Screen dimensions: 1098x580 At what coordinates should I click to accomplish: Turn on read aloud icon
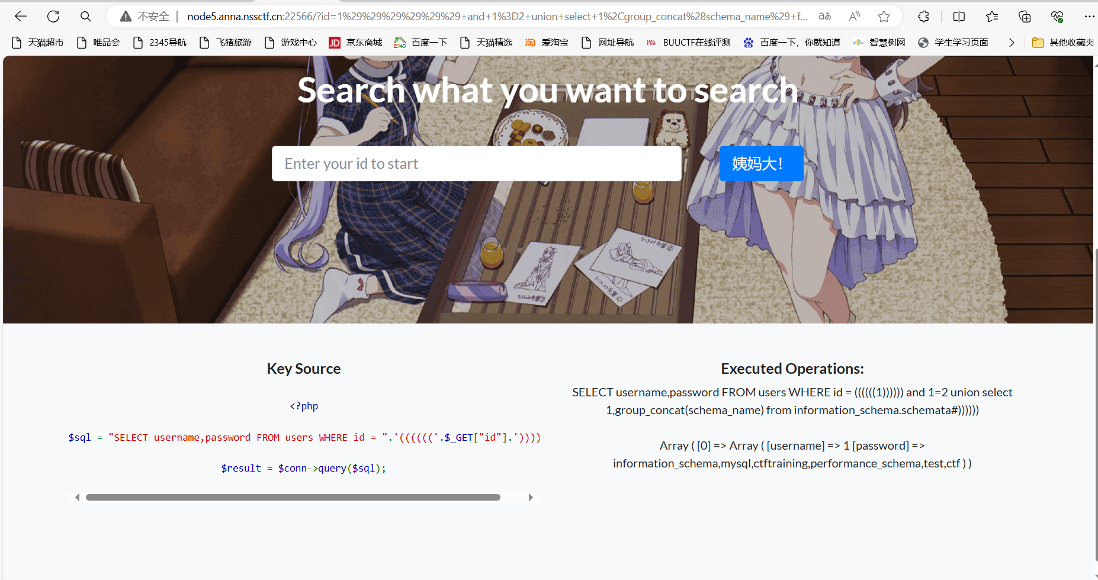tap(854, 17)
